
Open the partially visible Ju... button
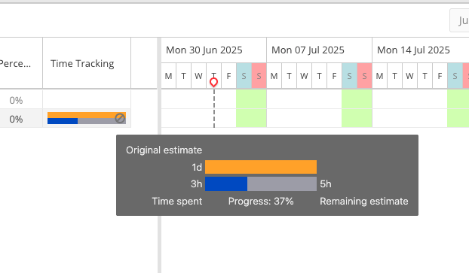(x=459, y=20)
